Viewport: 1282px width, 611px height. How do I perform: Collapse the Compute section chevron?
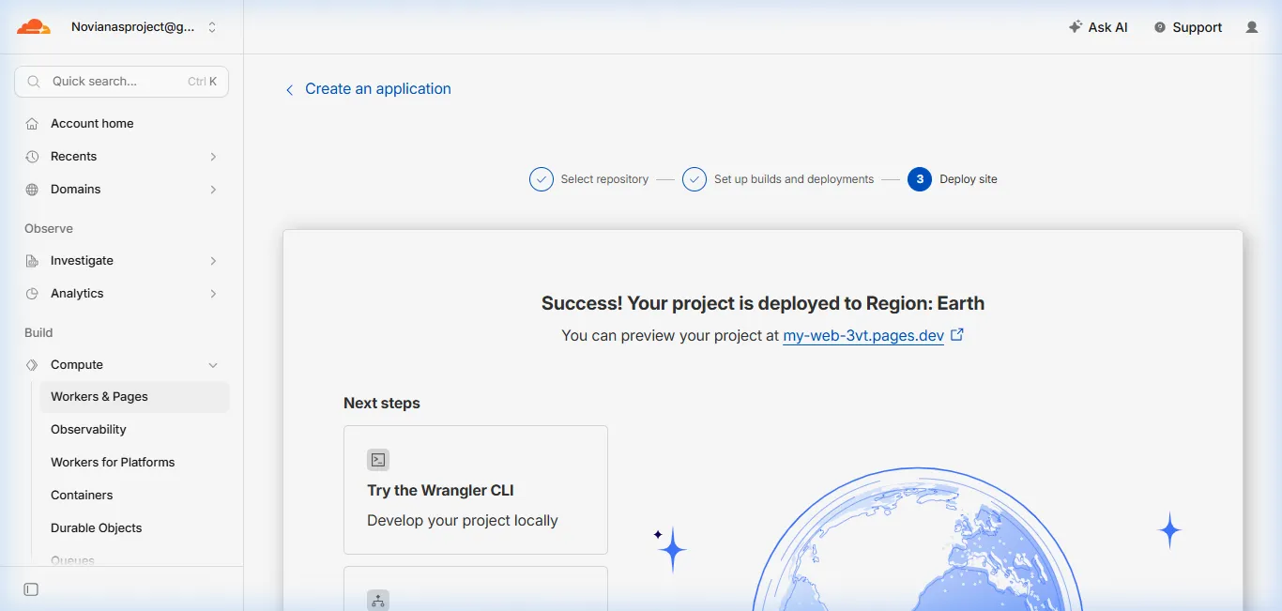click(213, 365)
